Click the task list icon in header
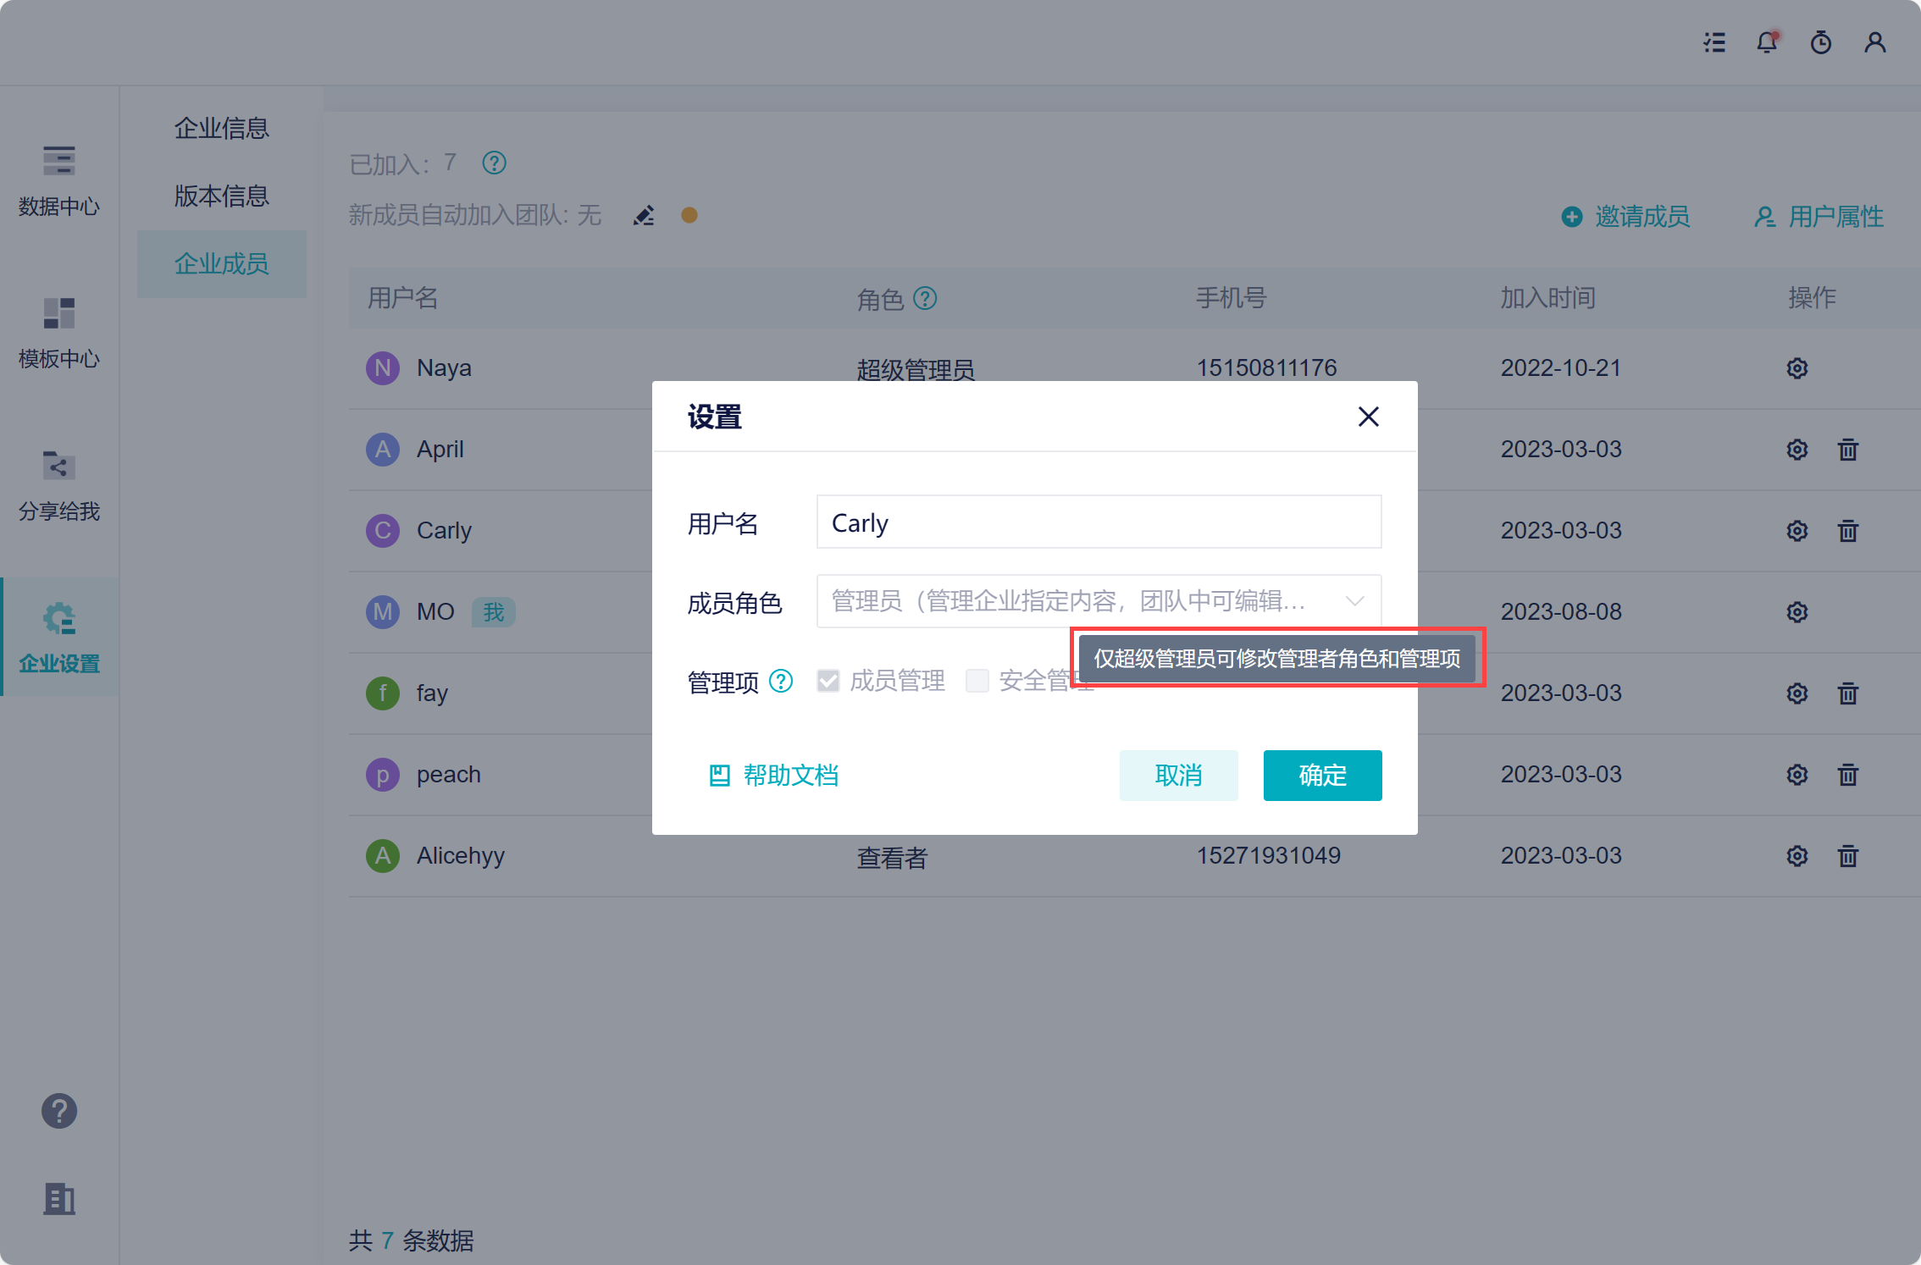 1714,42
